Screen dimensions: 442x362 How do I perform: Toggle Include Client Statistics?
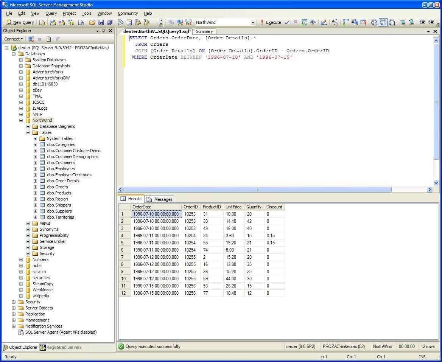[355, 22]
